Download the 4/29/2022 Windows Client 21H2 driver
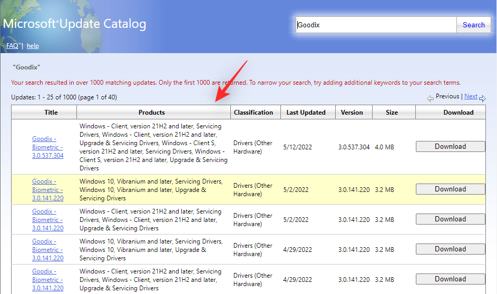This screenshot has height=294, width=497. click(x=450, y=279)
